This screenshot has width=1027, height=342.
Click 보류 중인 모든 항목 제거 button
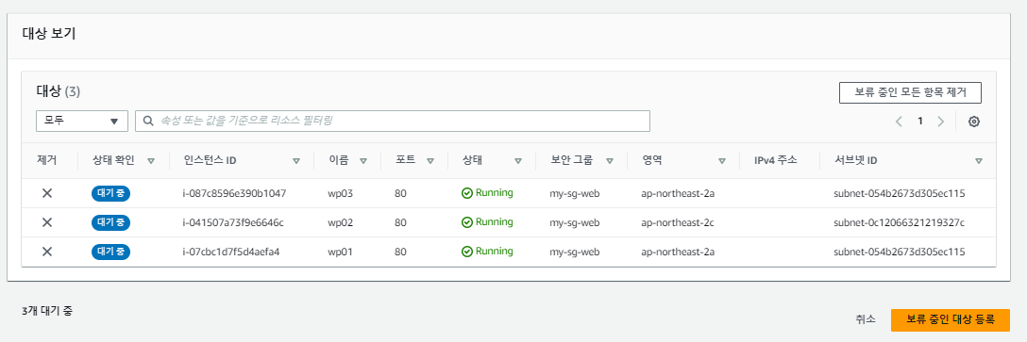[x=910, y=93]
